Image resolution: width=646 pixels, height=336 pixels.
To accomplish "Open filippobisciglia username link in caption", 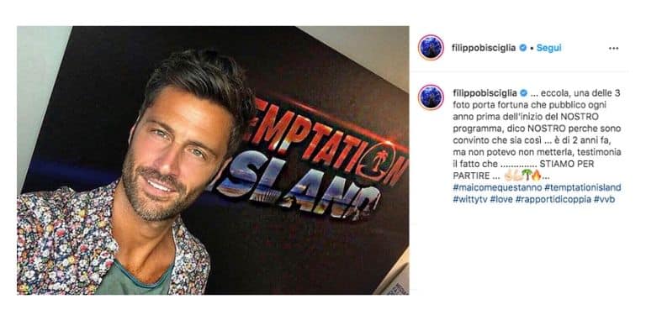I will tap(484, 93).
